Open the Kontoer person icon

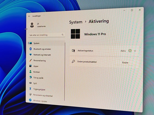click(x=31, y=72)
